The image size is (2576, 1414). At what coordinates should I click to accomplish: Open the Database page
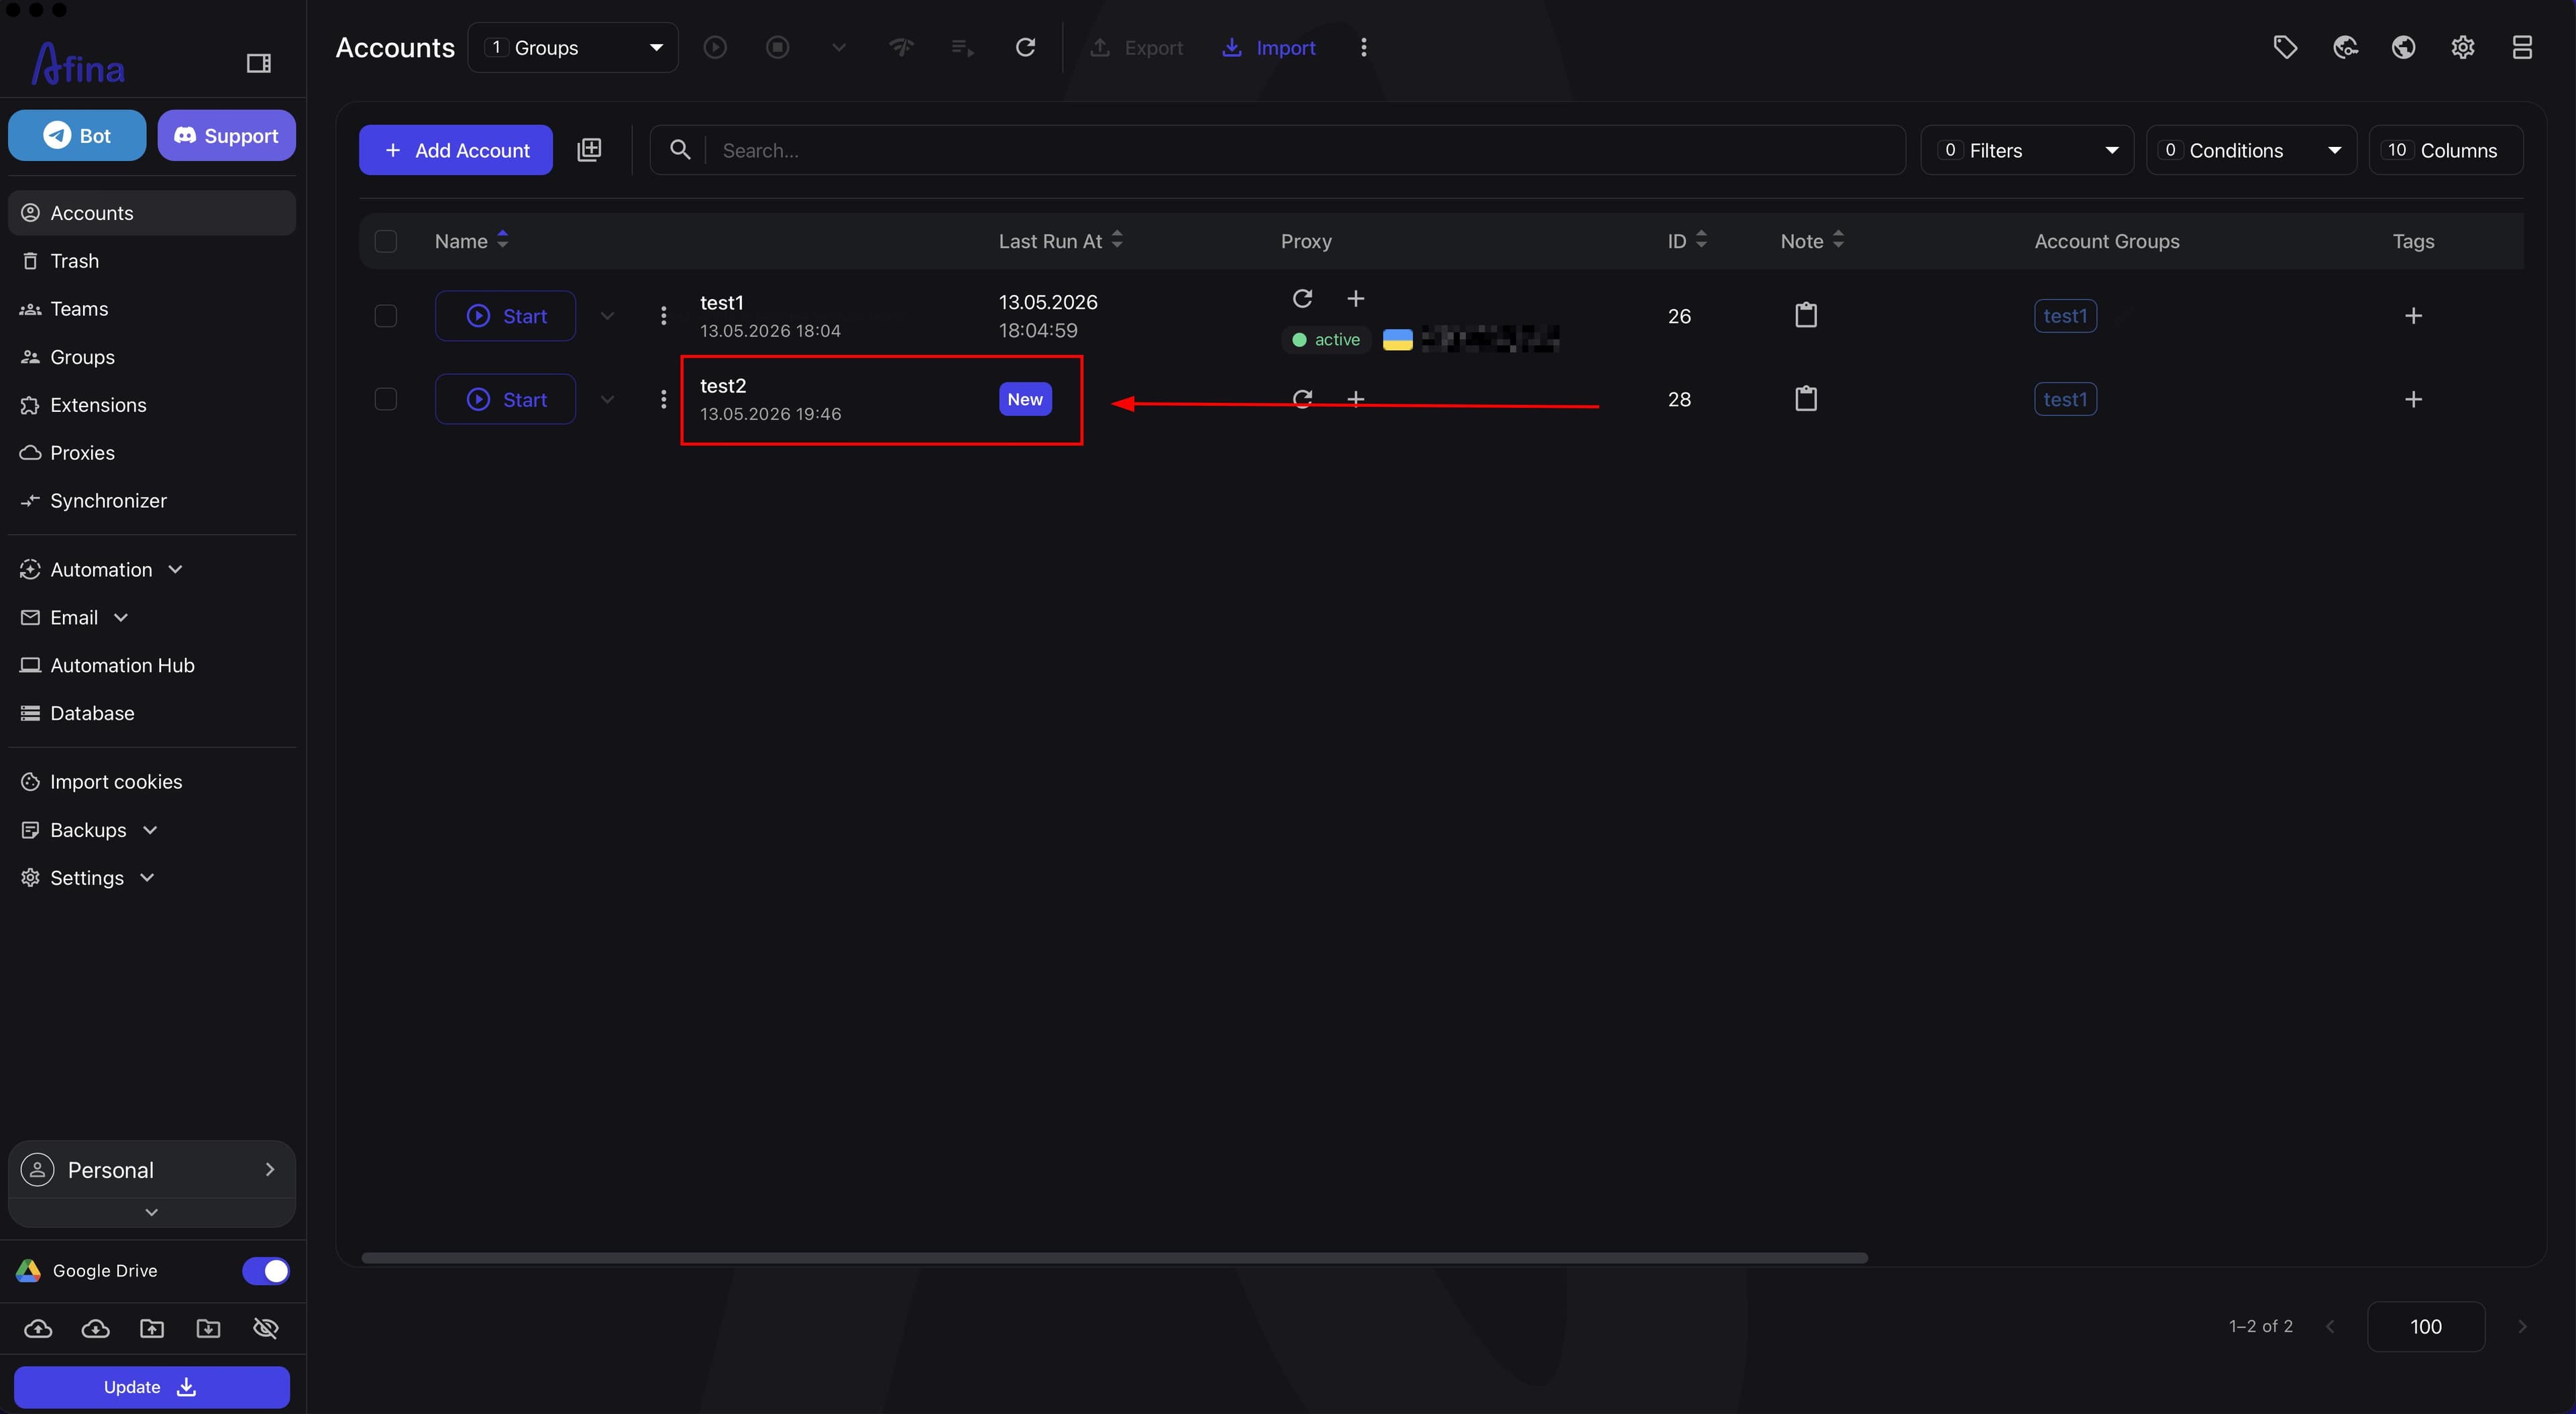pos(151,713)
